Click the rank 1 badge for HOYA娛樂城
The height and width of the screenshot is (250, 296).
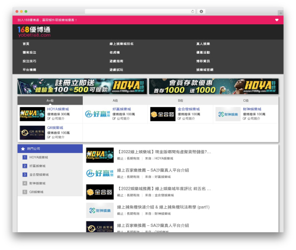tap(25, 157)
